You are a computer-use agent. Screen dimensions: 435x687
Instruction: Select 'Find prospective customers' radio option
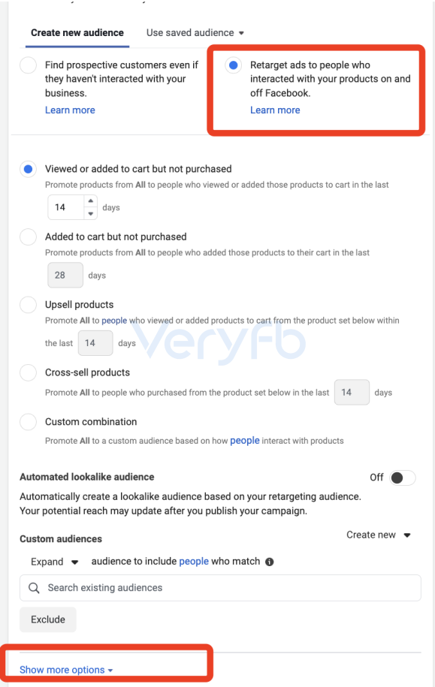(28, 65)
